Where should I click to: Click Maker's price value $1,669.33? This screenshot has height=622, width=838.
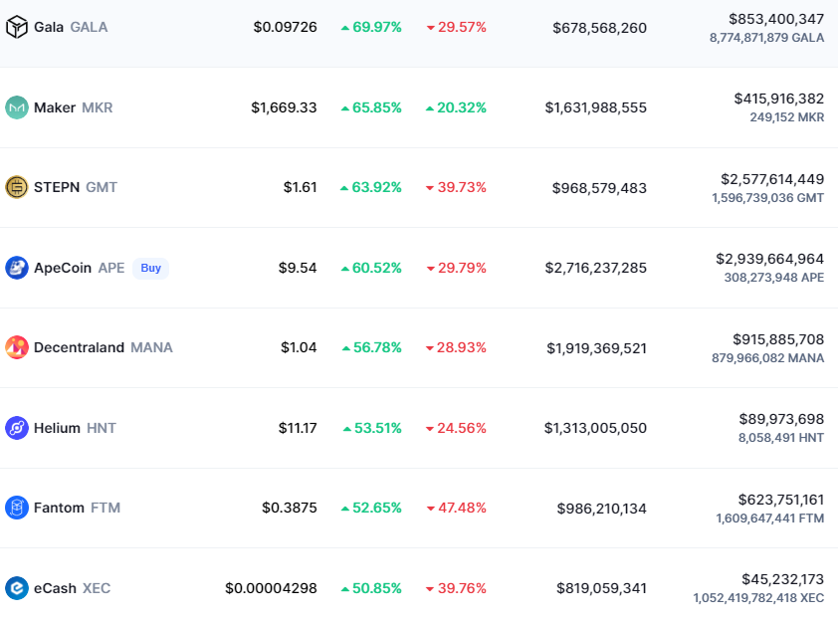click(284, 107)
